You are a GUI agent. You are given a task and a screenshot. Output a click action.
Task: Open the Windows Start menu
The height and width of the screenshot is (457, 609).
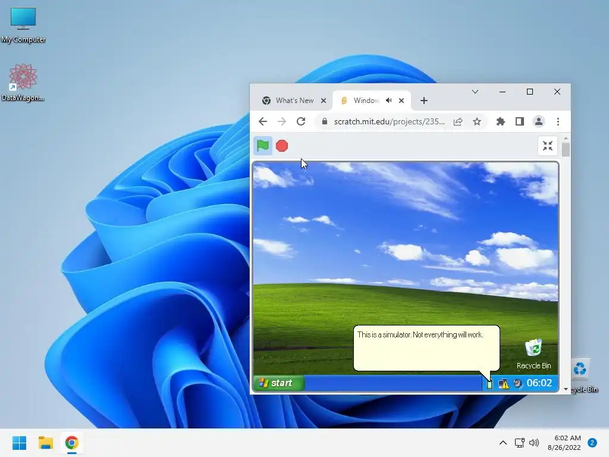(20, 443)
